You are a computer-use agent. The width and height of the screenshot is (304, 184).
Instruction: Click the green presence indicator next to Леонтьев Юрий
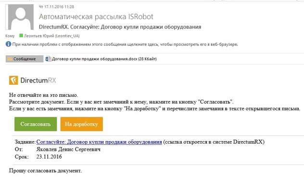click(x=21, y=36)
